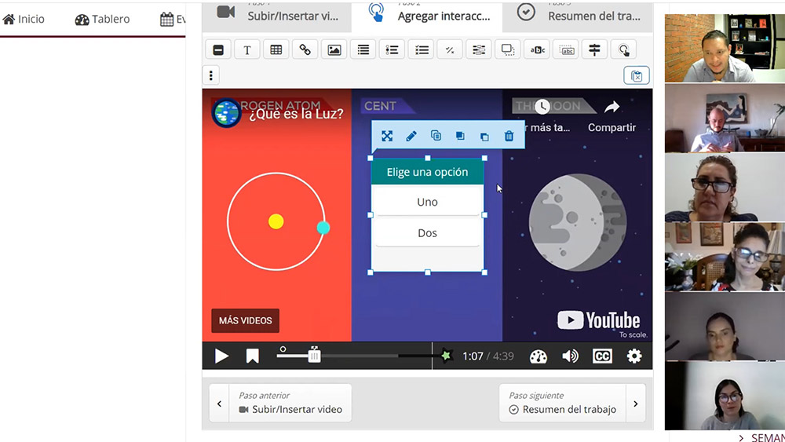Click the four-arrow move icon on the interaction
The height and width of the screenshot is (442, 785).
387,136
